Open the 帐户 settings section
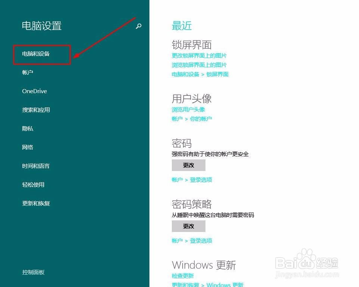This screenshot has height=287, width=359. [x=27, y=72]
